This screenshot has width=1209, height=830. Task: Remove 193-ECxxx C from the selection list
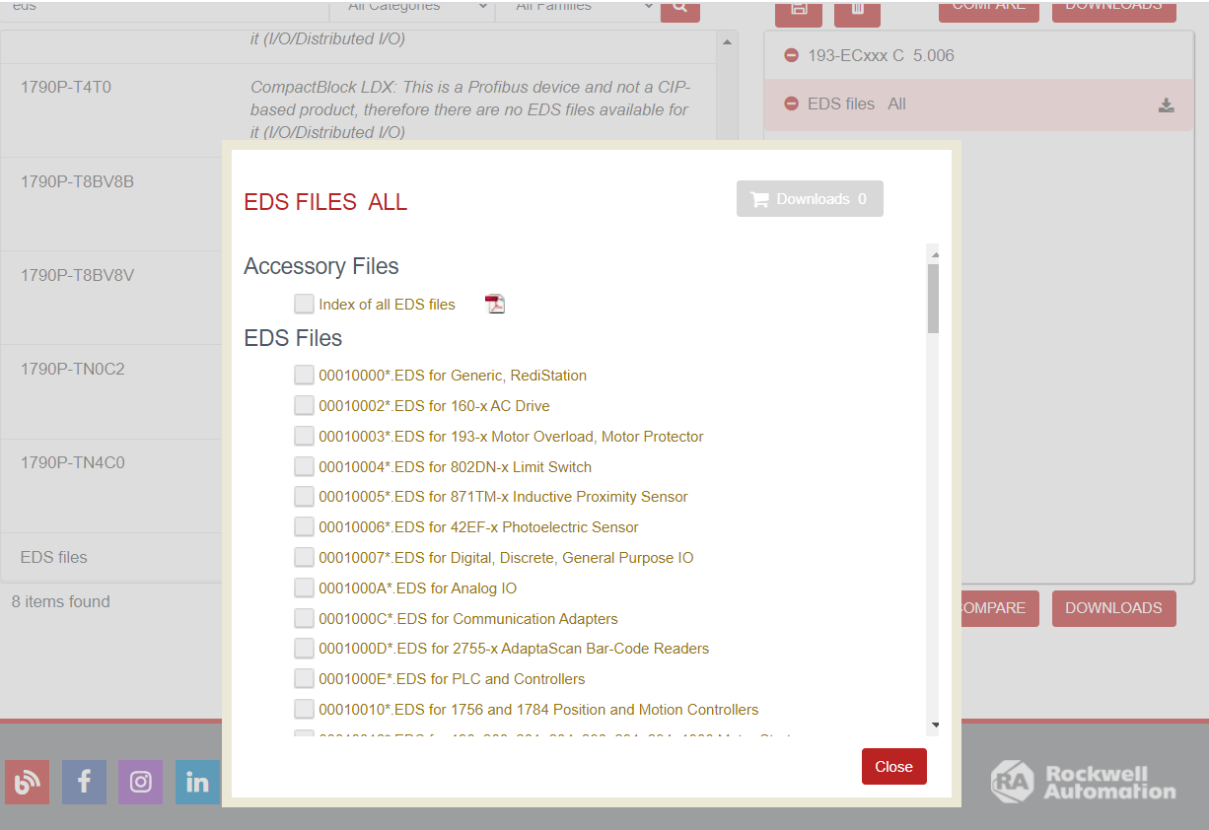tap(791, 55)
